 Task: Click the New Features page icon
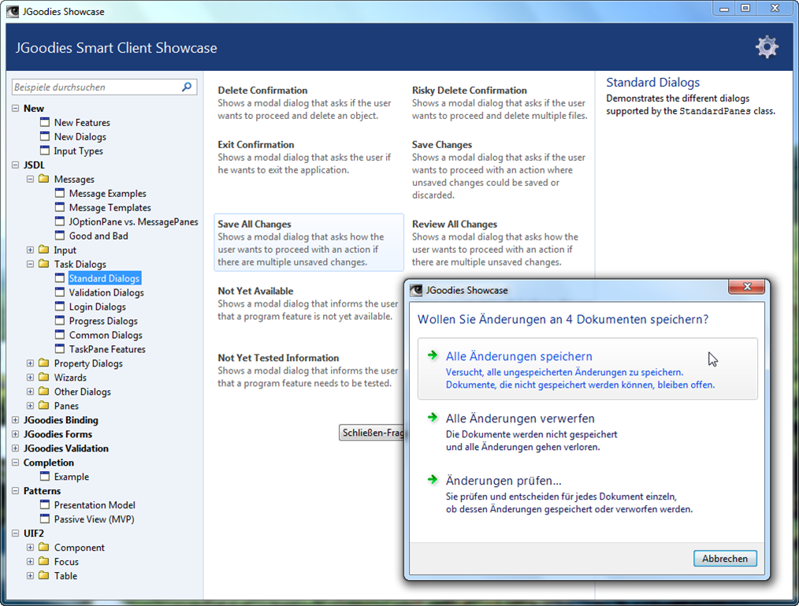point(45,122)
